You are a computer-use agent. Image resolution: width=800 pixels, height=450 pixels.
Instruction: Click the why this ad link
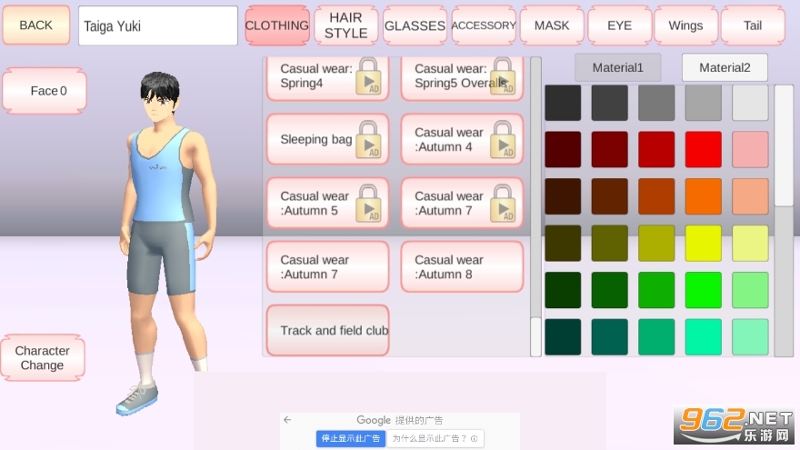[x=435, y=438]
